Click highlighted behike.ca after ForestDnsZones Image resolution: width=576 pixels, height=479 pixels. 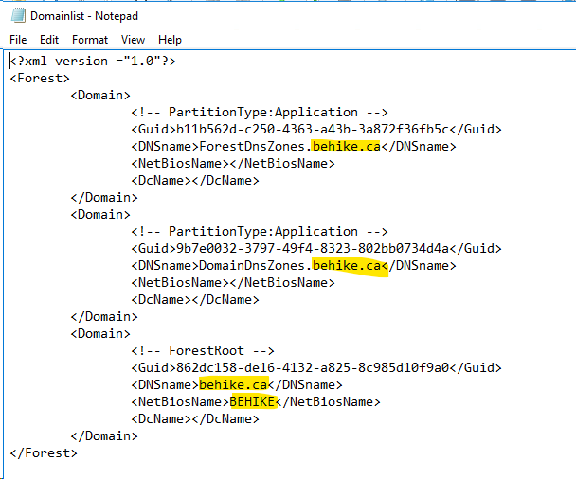346,146
